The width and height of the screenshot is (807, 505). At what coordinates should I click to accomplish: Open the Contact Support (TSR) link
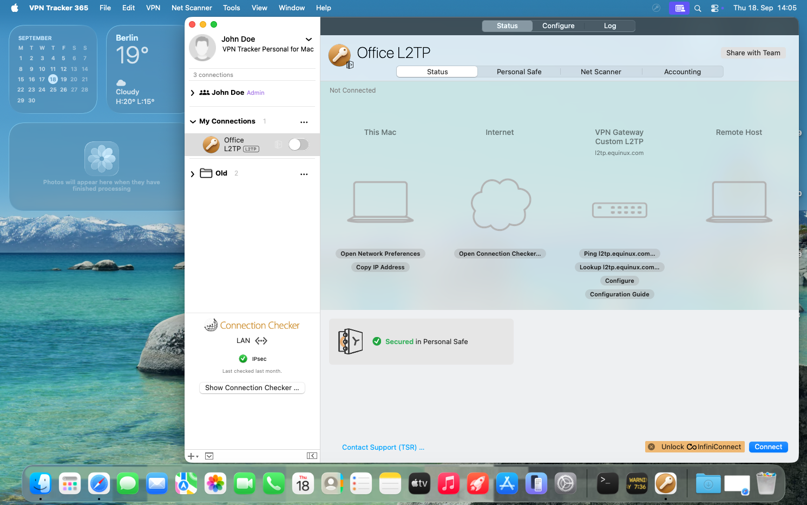(x=383, y=447)
